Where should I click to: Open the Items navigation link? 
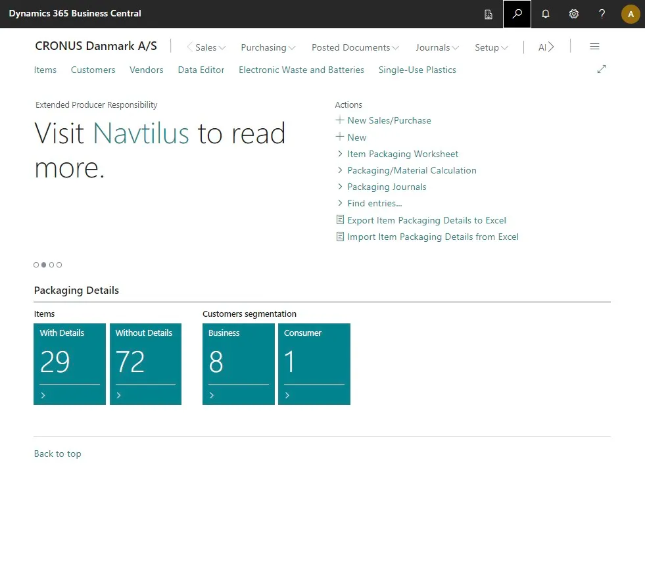tap(45, 70)
